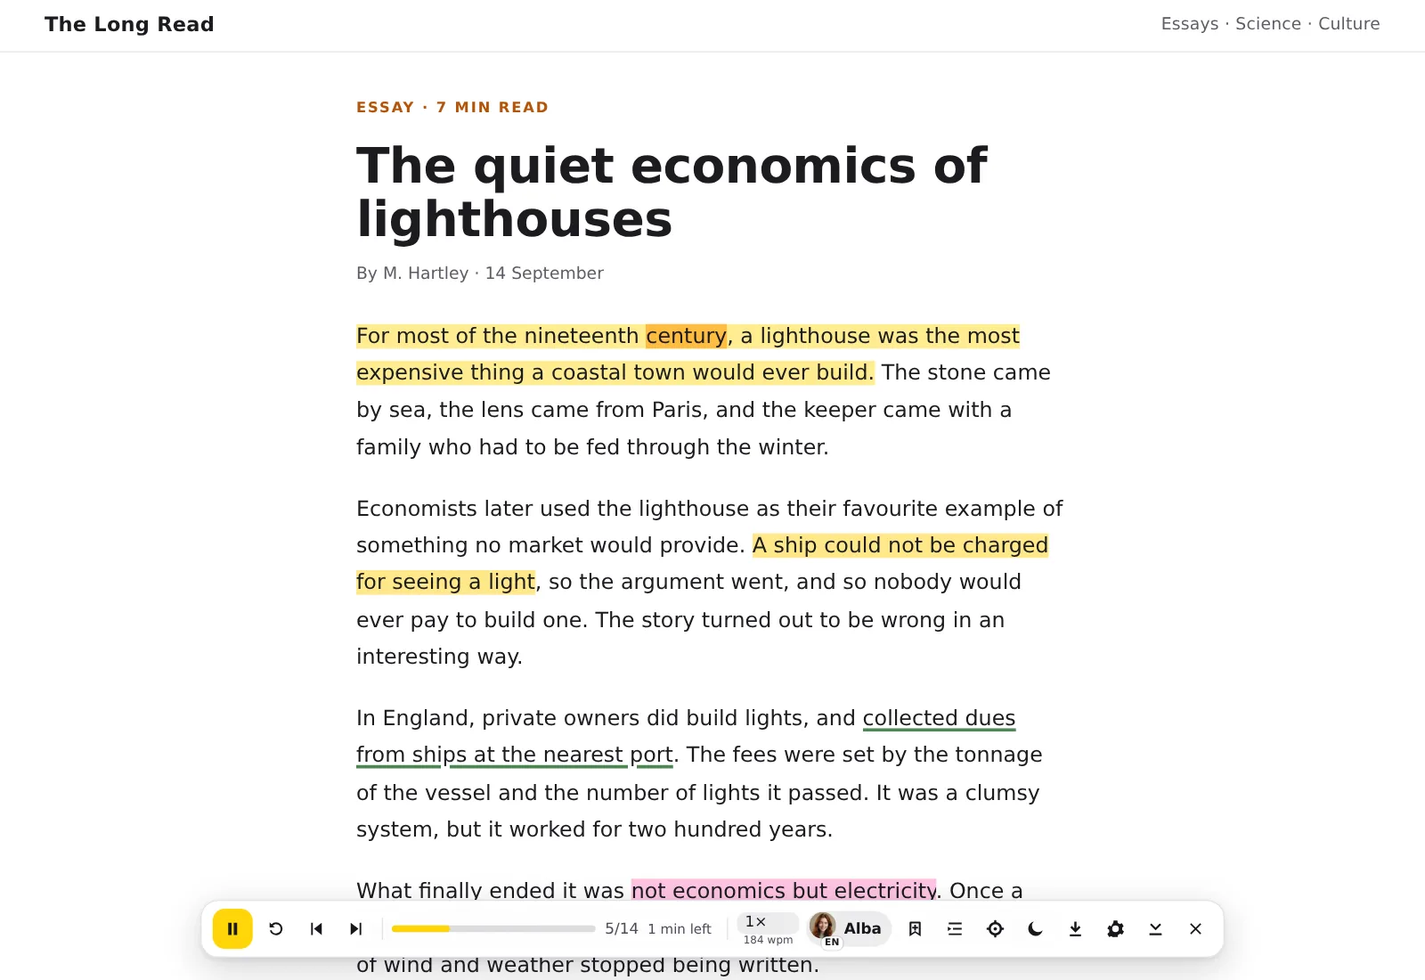The image size is (1425, 980).
Task: Skip to the next sentence
Action: point(356,929)
